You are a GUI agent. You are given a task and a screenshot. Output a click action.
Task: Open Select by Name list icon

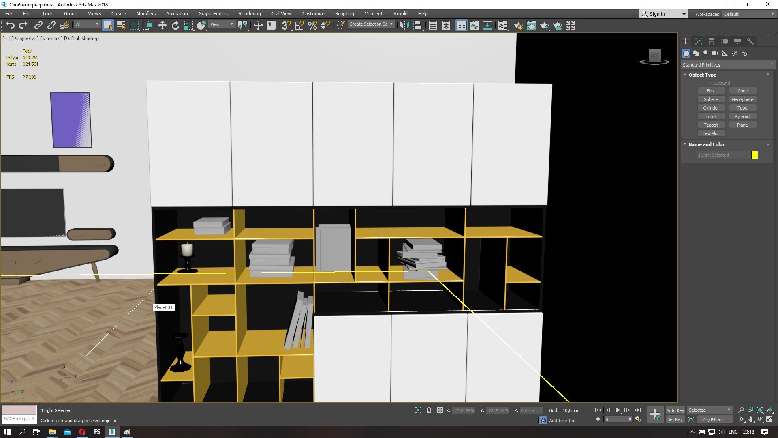121,26
